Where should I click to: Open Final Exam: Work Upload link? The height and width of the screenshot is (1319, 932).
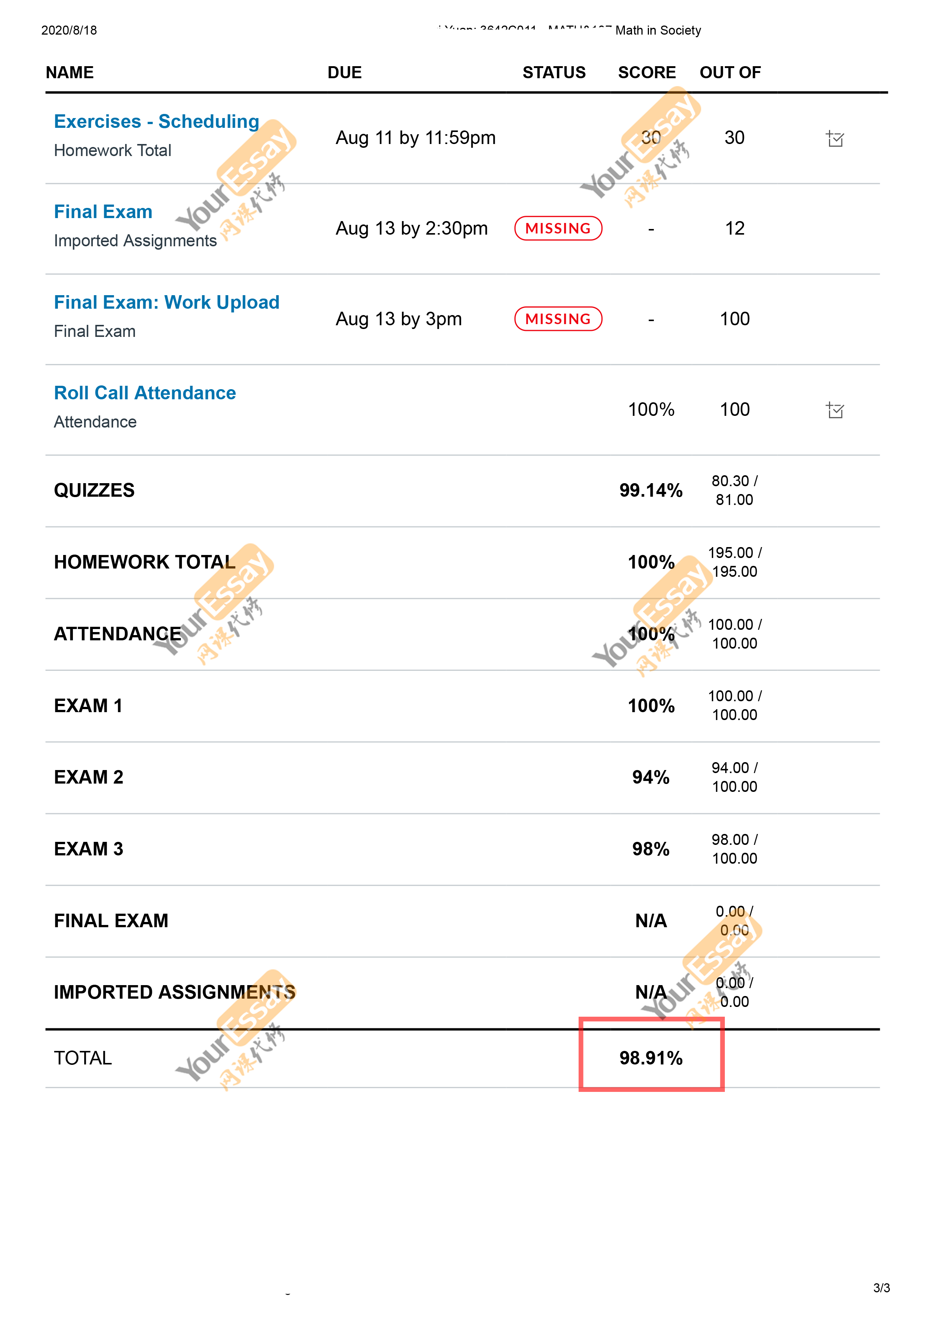(x=167, y=302)
